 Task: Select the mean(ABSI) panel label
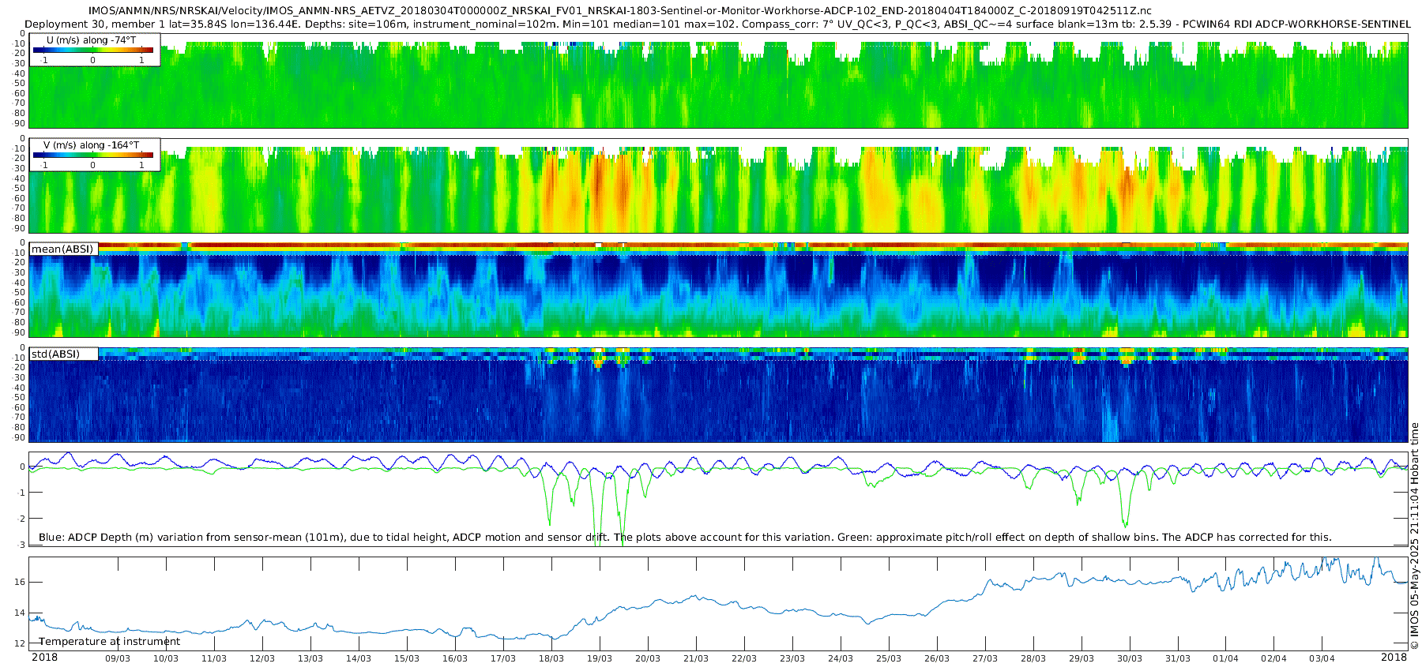pos(62,249)
